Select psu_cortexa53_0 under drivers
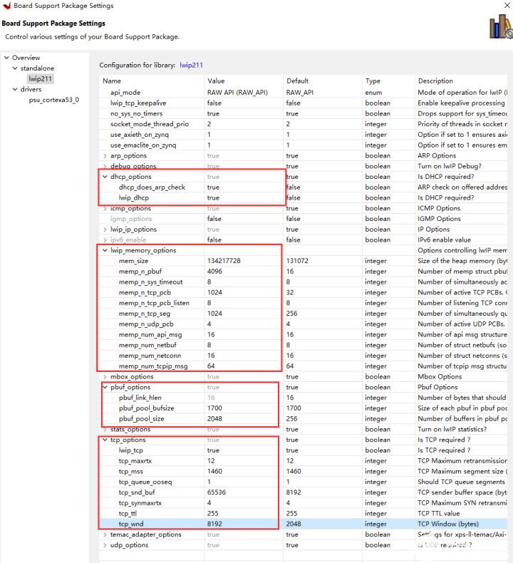The image size is (513, 563). tap(54, 100)
